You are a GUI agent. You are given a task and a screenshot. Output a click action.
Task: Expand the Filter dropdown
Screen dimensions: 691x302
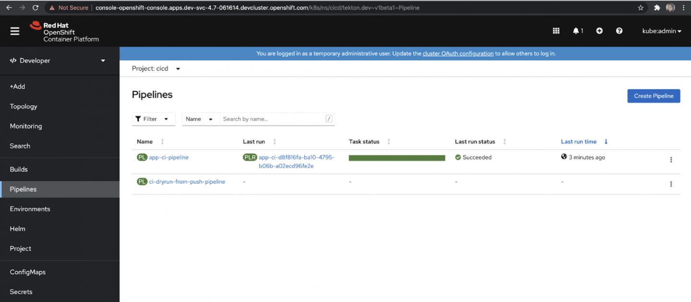coord(153,119)
